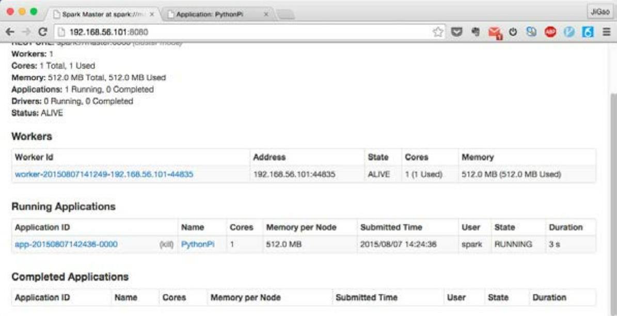Open worker-20150807141249 link
617x316 pixels.
coord(104,174)
